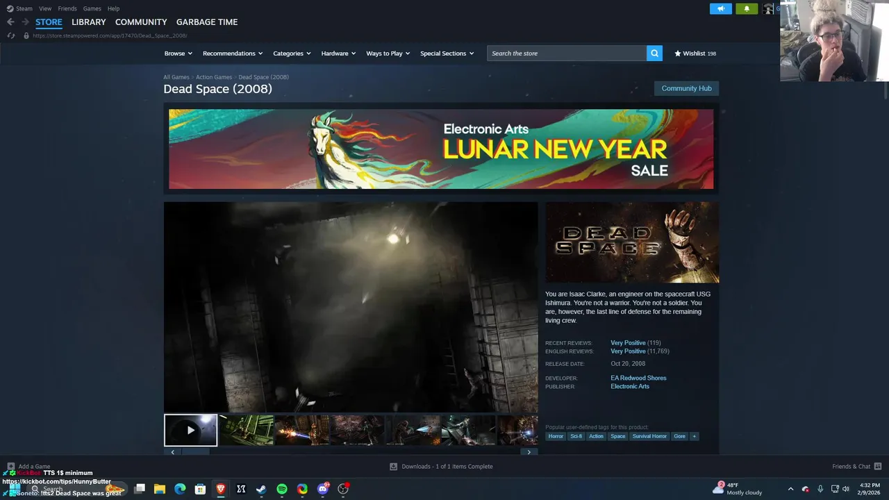
Task: Click the blue announcements megaphone button
Action: (x=721, y=8)
